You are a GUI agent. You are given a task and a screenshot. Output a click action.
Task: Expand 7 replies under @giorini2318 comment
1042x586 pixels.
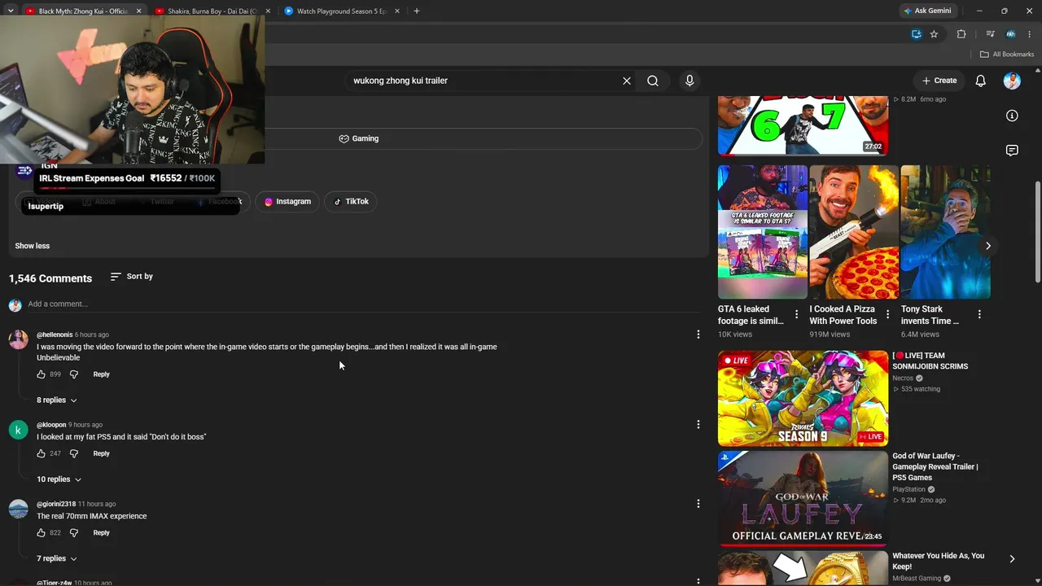[57, 559]
